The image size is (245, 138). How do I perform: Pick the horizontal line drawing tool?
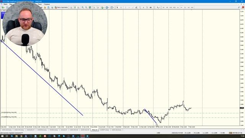pyautogui.click(x=129, y=7)
